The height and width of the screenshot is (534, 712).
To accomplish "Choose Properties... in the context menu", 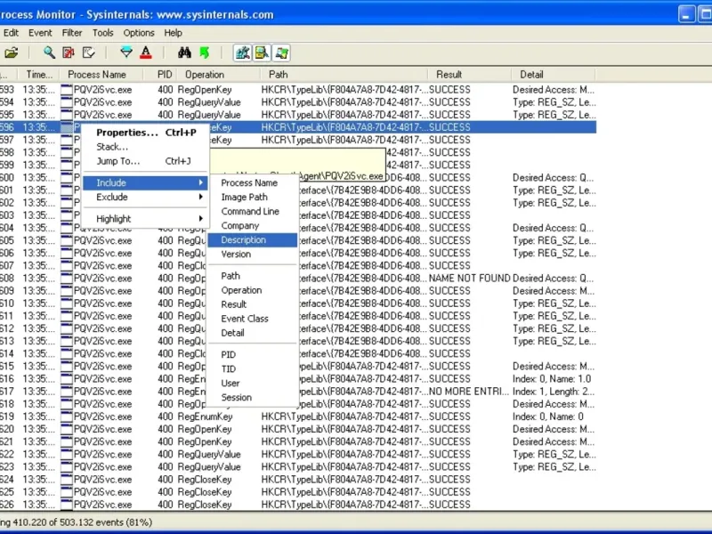I will tap(145, 133).
